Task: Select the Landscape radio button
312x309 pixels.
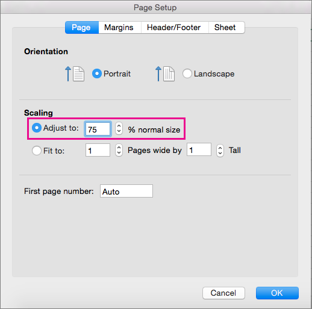Action: 187,73
